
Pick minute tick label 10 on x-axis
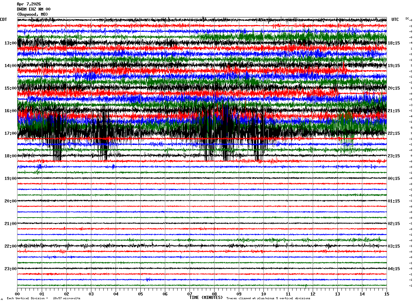pyautogui.click(x=263, y=294)
